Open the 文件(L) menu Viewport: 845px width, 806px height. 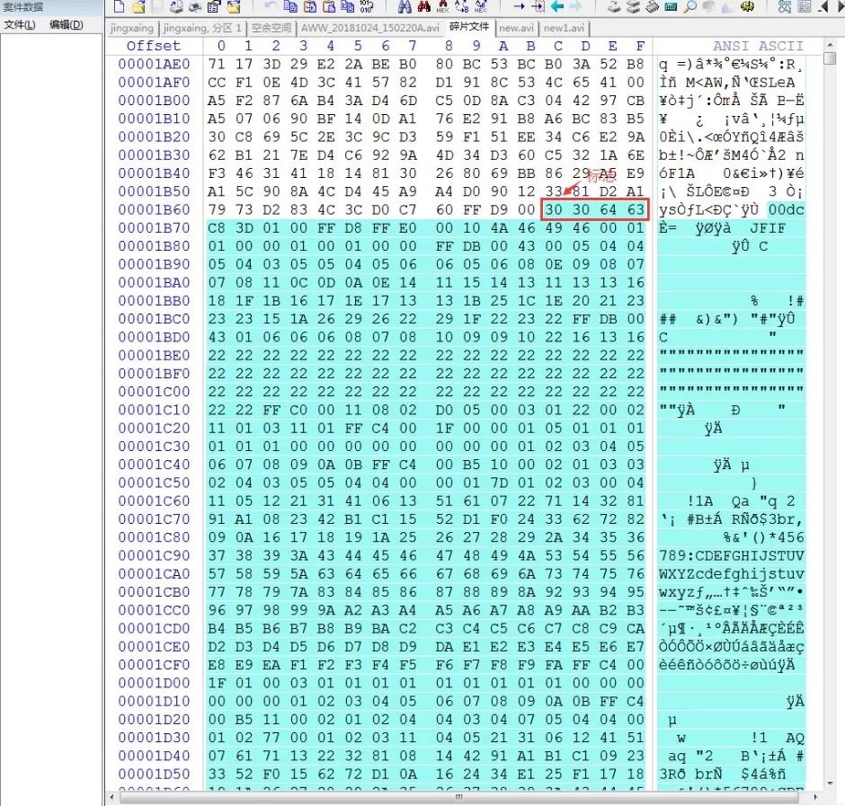pyautogui.click(x=20, y=25)
